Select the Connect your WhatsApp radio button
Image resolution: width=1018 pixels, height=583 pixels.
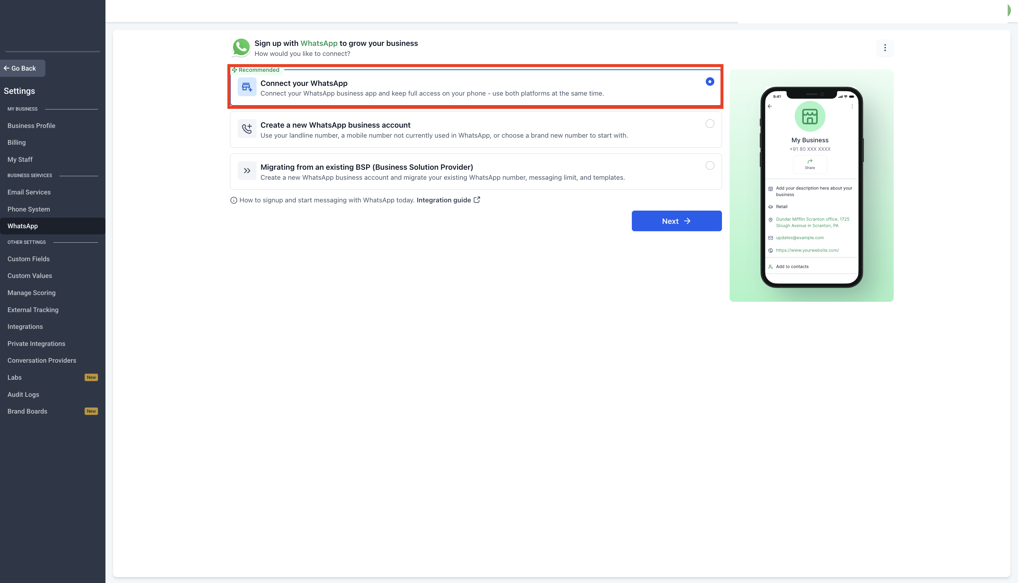[x=710, y=82]
